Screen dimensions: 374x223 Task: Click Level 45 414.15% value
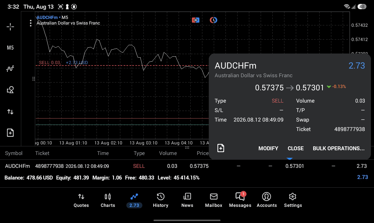pyautogui.click(x=178, y=178)
